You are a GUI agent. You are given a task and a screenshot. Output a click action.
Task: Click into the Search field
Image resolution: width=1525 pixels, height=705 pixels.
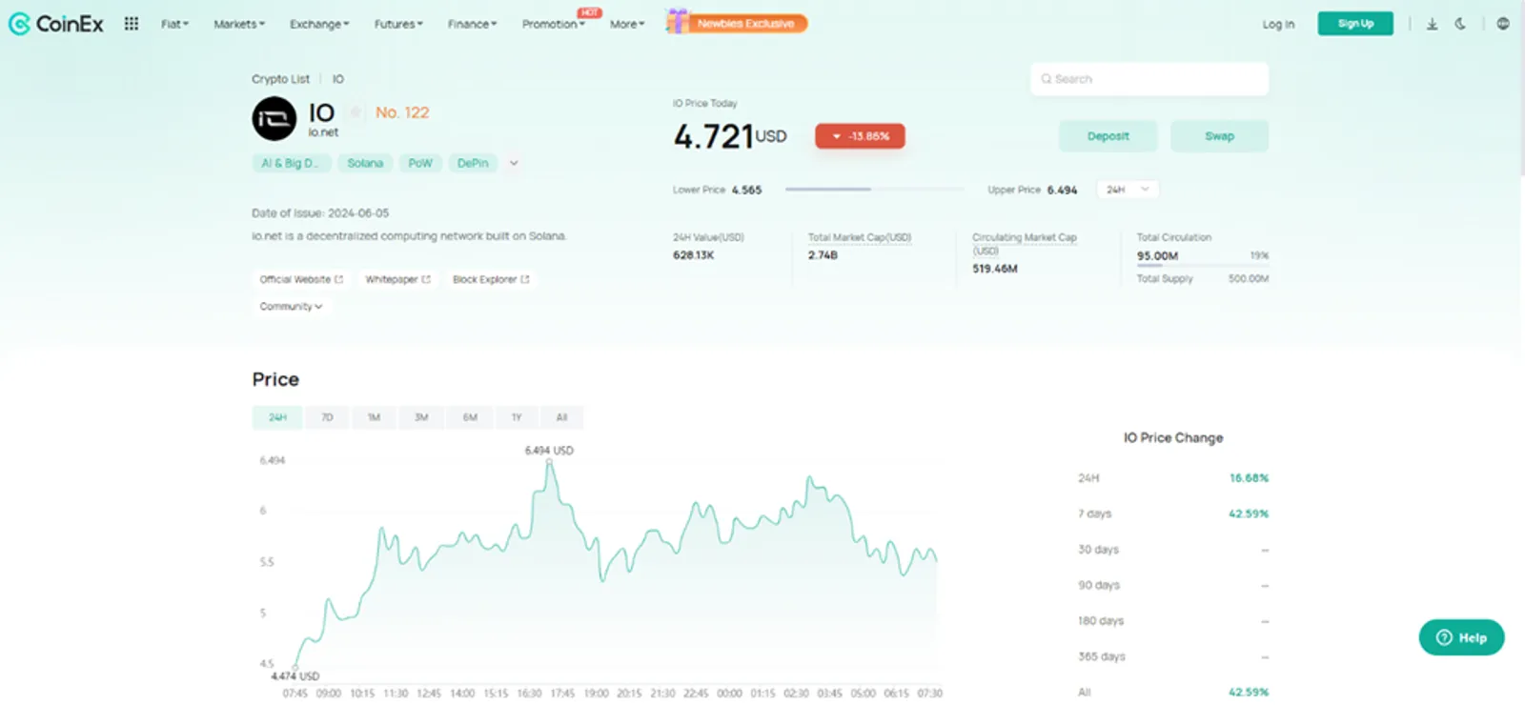(1149, 79)
